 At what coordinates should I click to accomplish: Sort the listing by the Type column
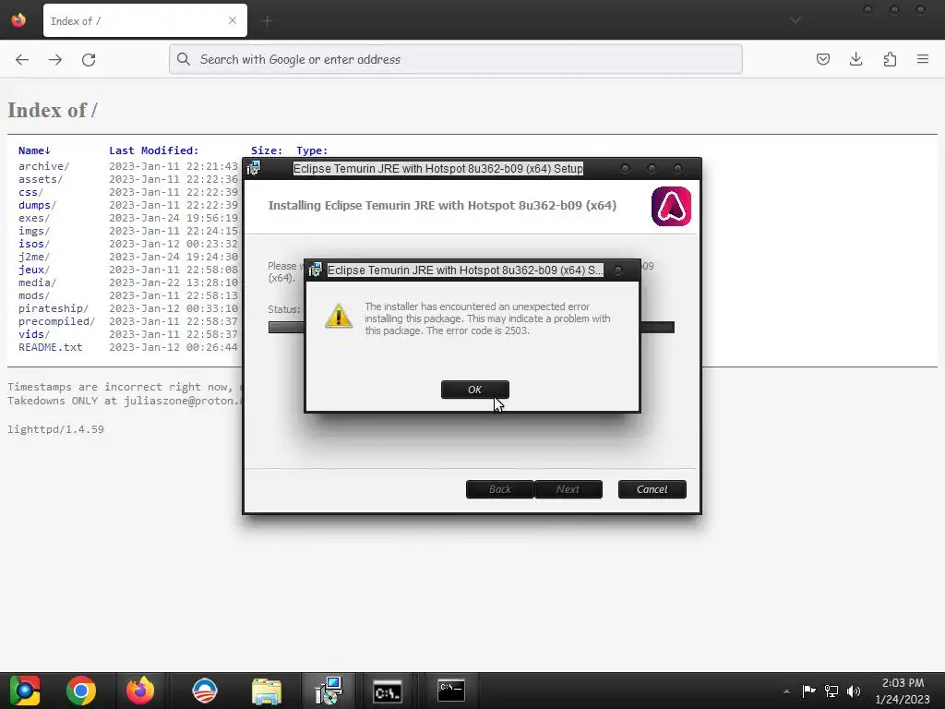click(x=312, y=150)
